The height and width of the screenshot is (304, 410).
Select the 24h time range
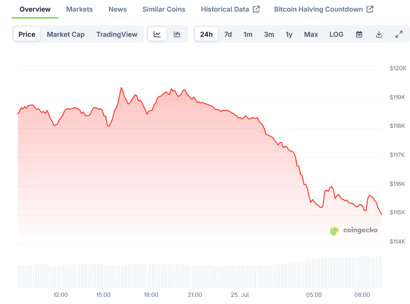point(206,34)
